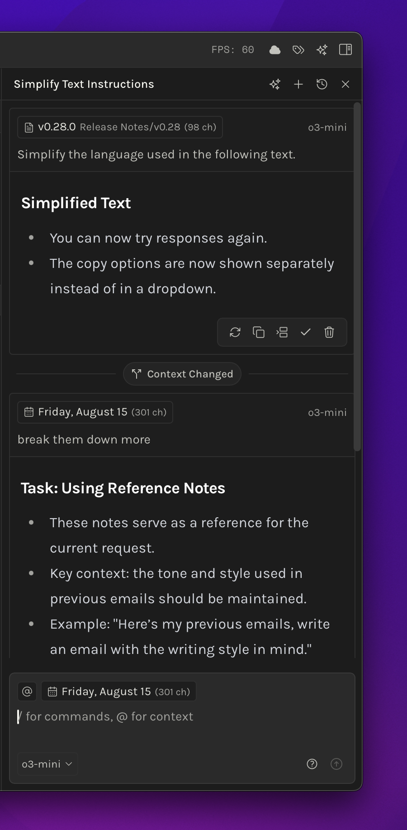Image resolution: width=407 pixels, height=830 pixels.
Task: Start a new chat with plus icon
Action: coord(298,84)
